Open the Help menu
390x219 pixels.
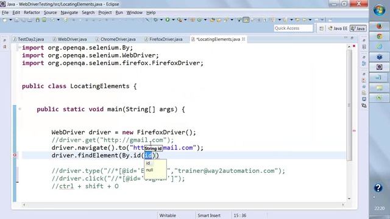tap(151, 12)
